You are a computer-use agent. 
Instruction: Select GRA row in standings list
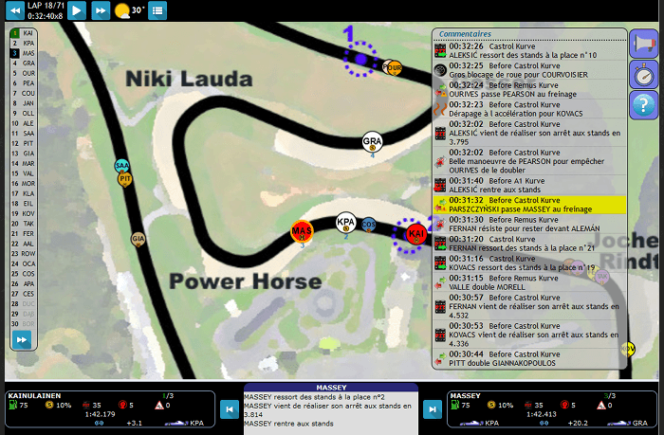coord(24,63)
